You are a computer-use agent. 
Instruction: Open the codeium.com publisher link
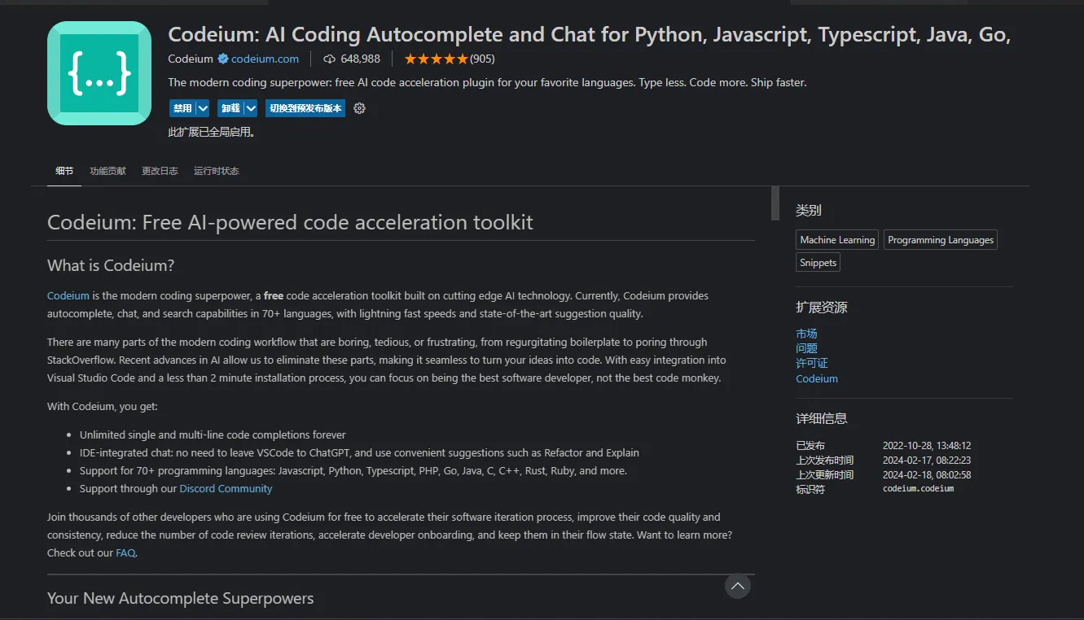point(265,59)
